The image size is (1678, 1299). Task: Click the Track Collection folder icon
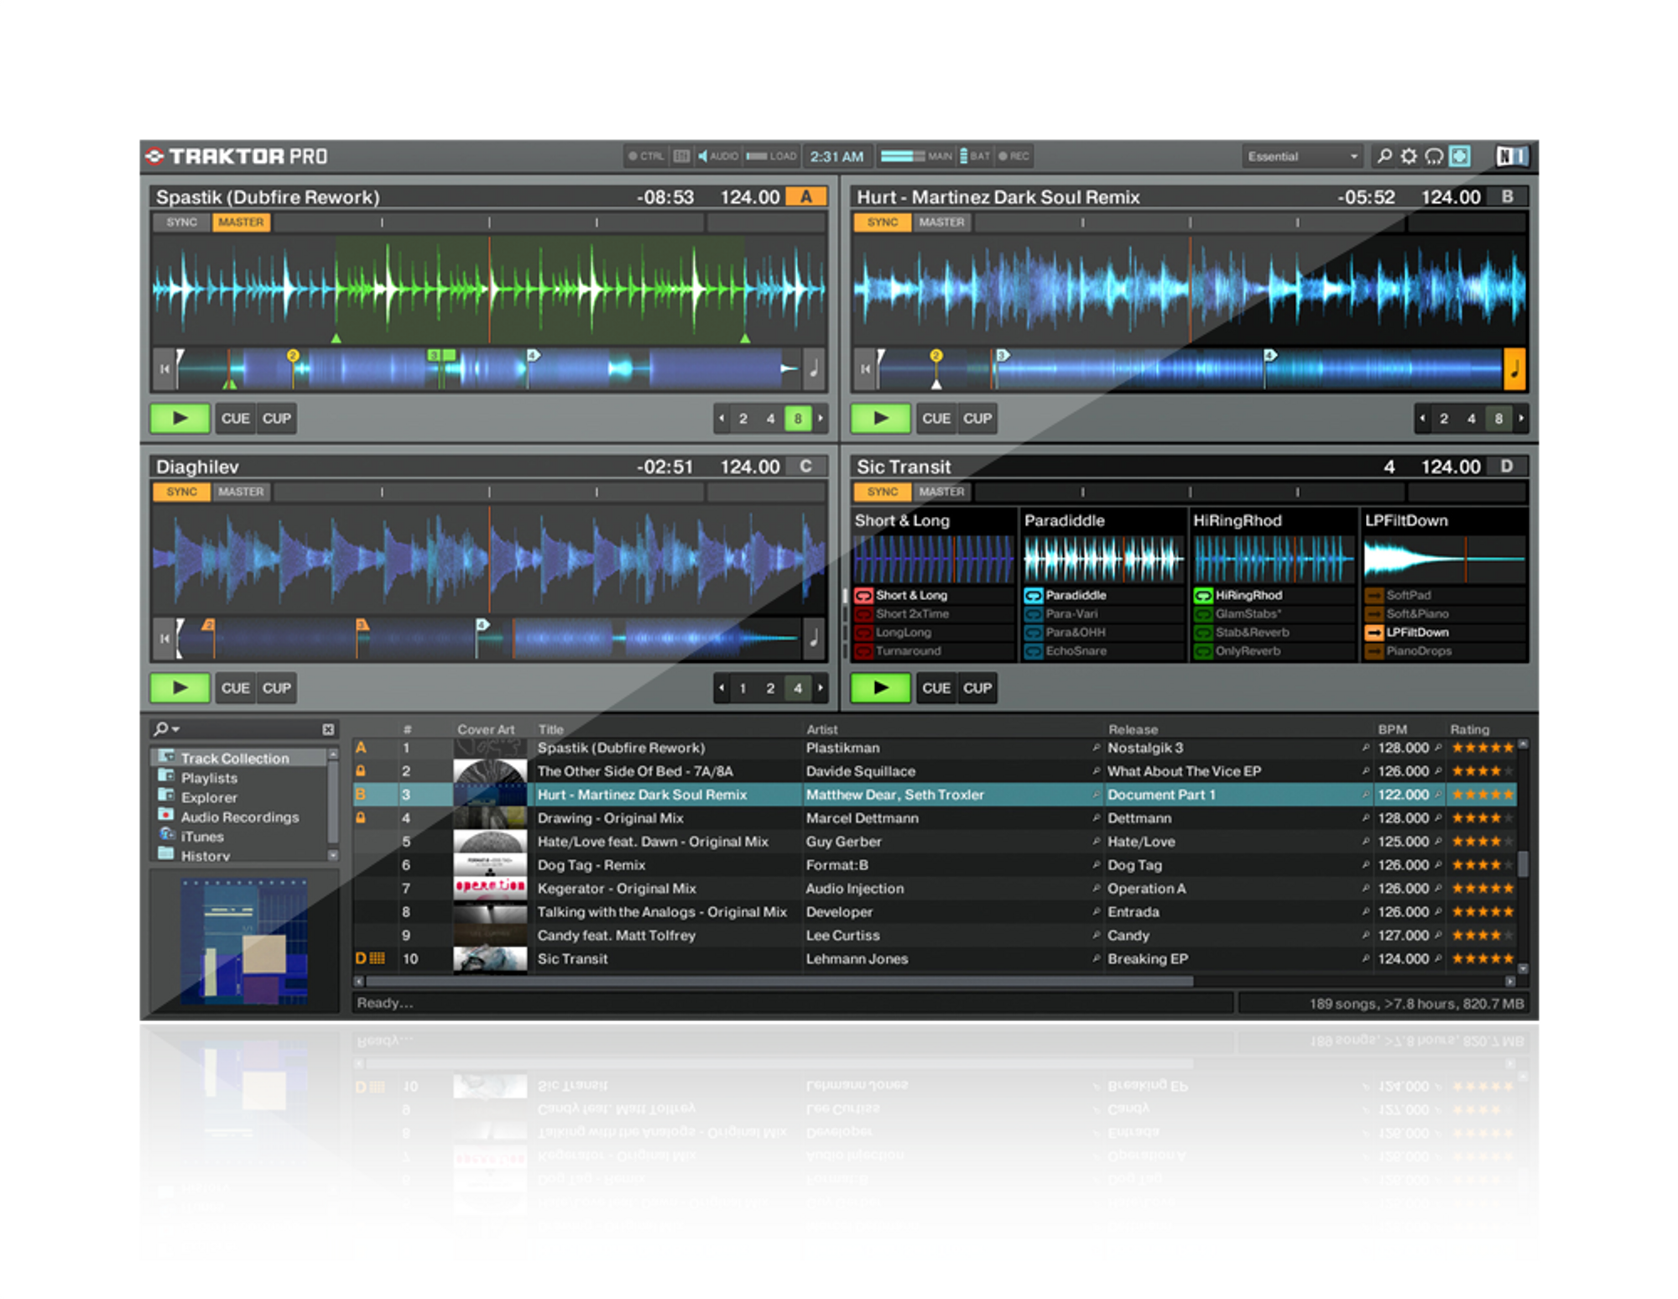[166, 756]
